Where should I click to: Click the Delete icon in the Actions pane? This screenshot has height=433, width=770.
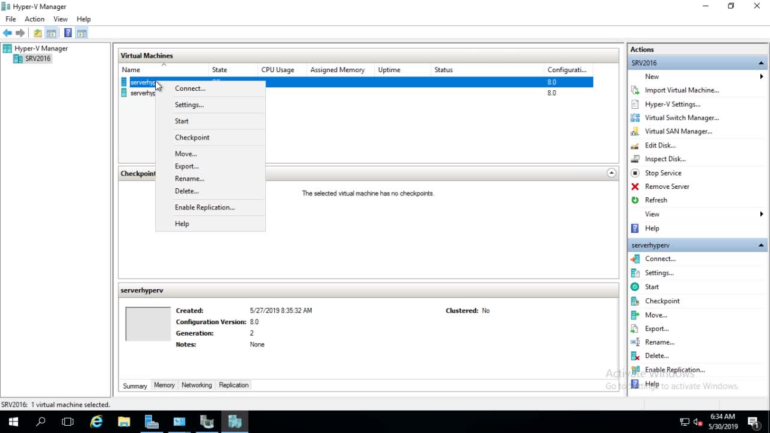click(x=635, y=355)
